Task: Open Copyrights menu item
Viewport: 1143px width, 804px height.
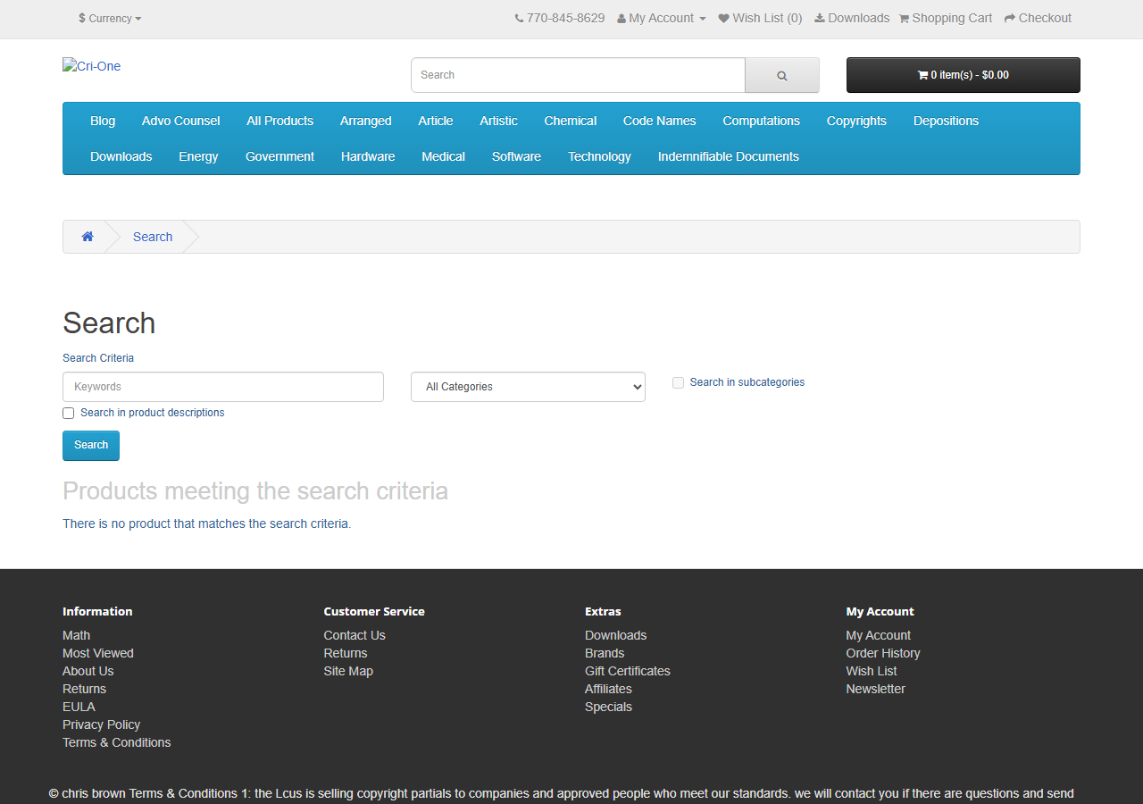Action: (x=856, y=121)
